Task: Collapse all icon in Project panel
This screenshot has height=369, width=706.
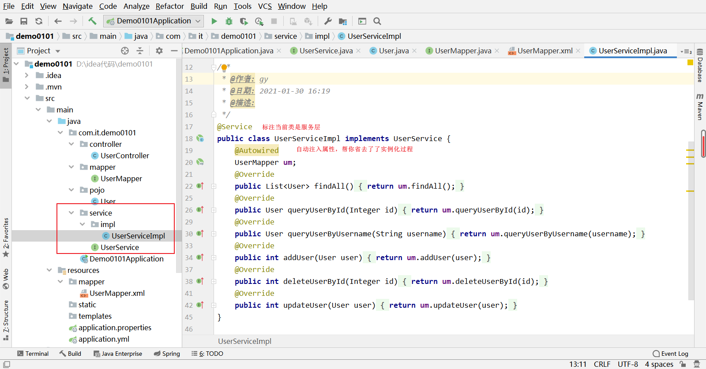Action: 140,51
